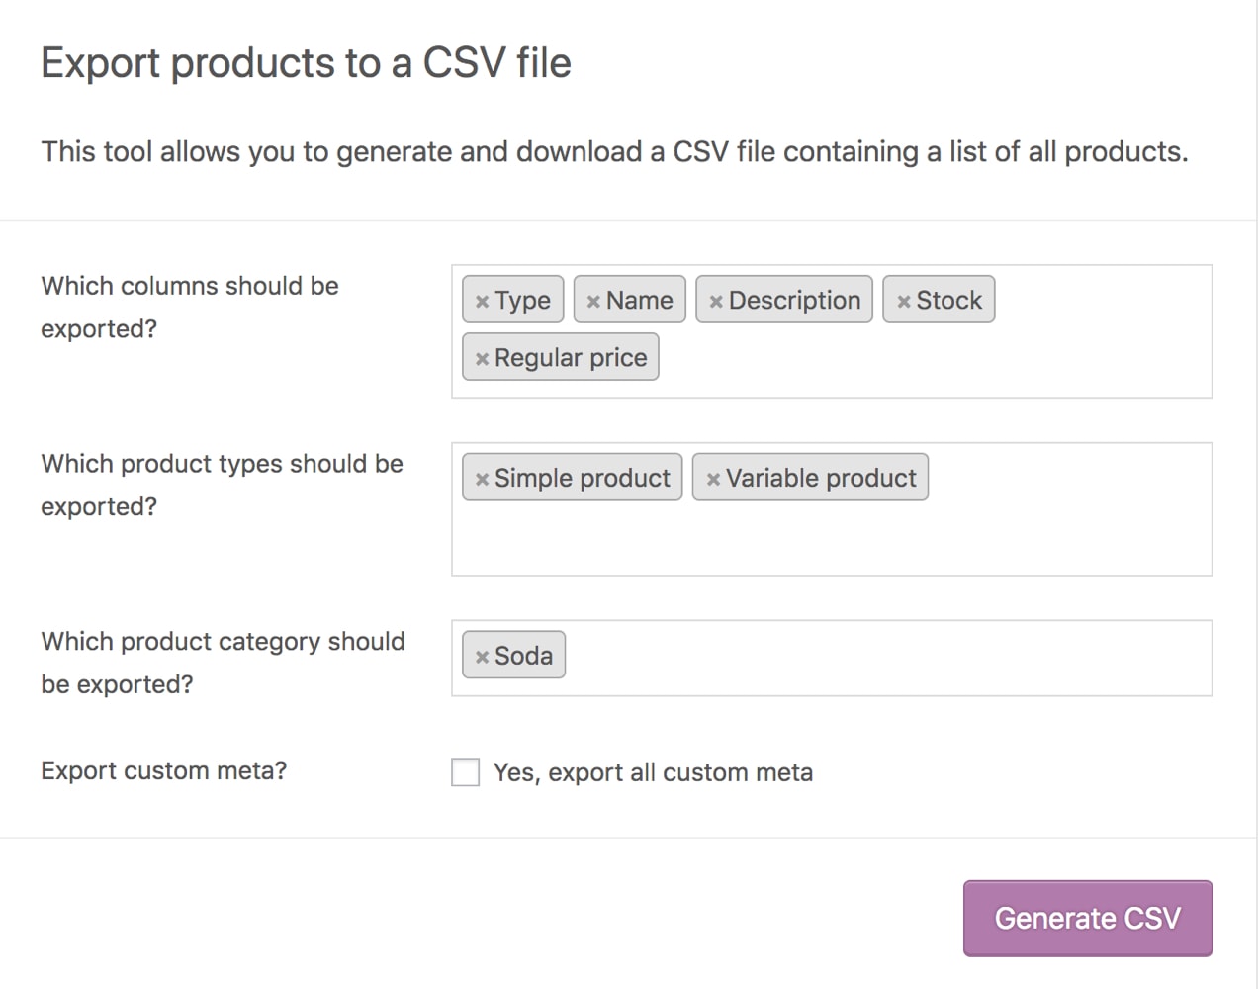Remove the "Variable product" type tag

pyautogui.click(x=715, y=478)
